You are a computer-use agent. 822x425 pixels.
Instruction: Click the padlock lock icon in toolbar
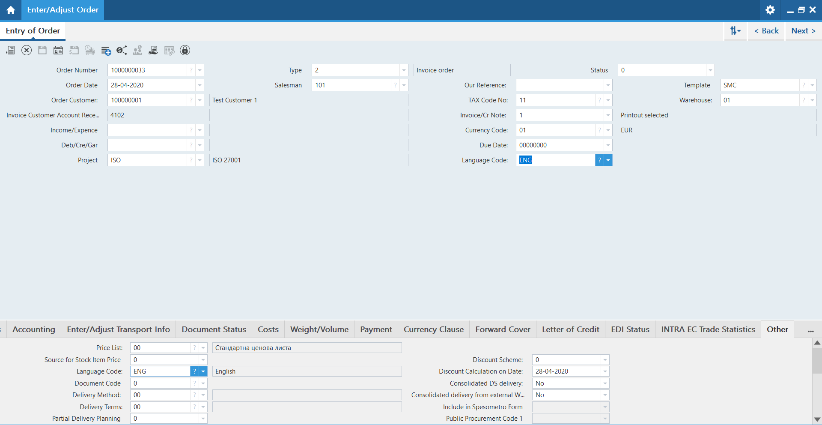pos(185,51)
